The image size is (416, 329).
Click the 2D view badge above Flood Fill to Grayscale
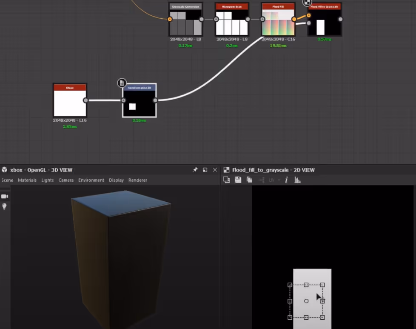click(307, 3)
